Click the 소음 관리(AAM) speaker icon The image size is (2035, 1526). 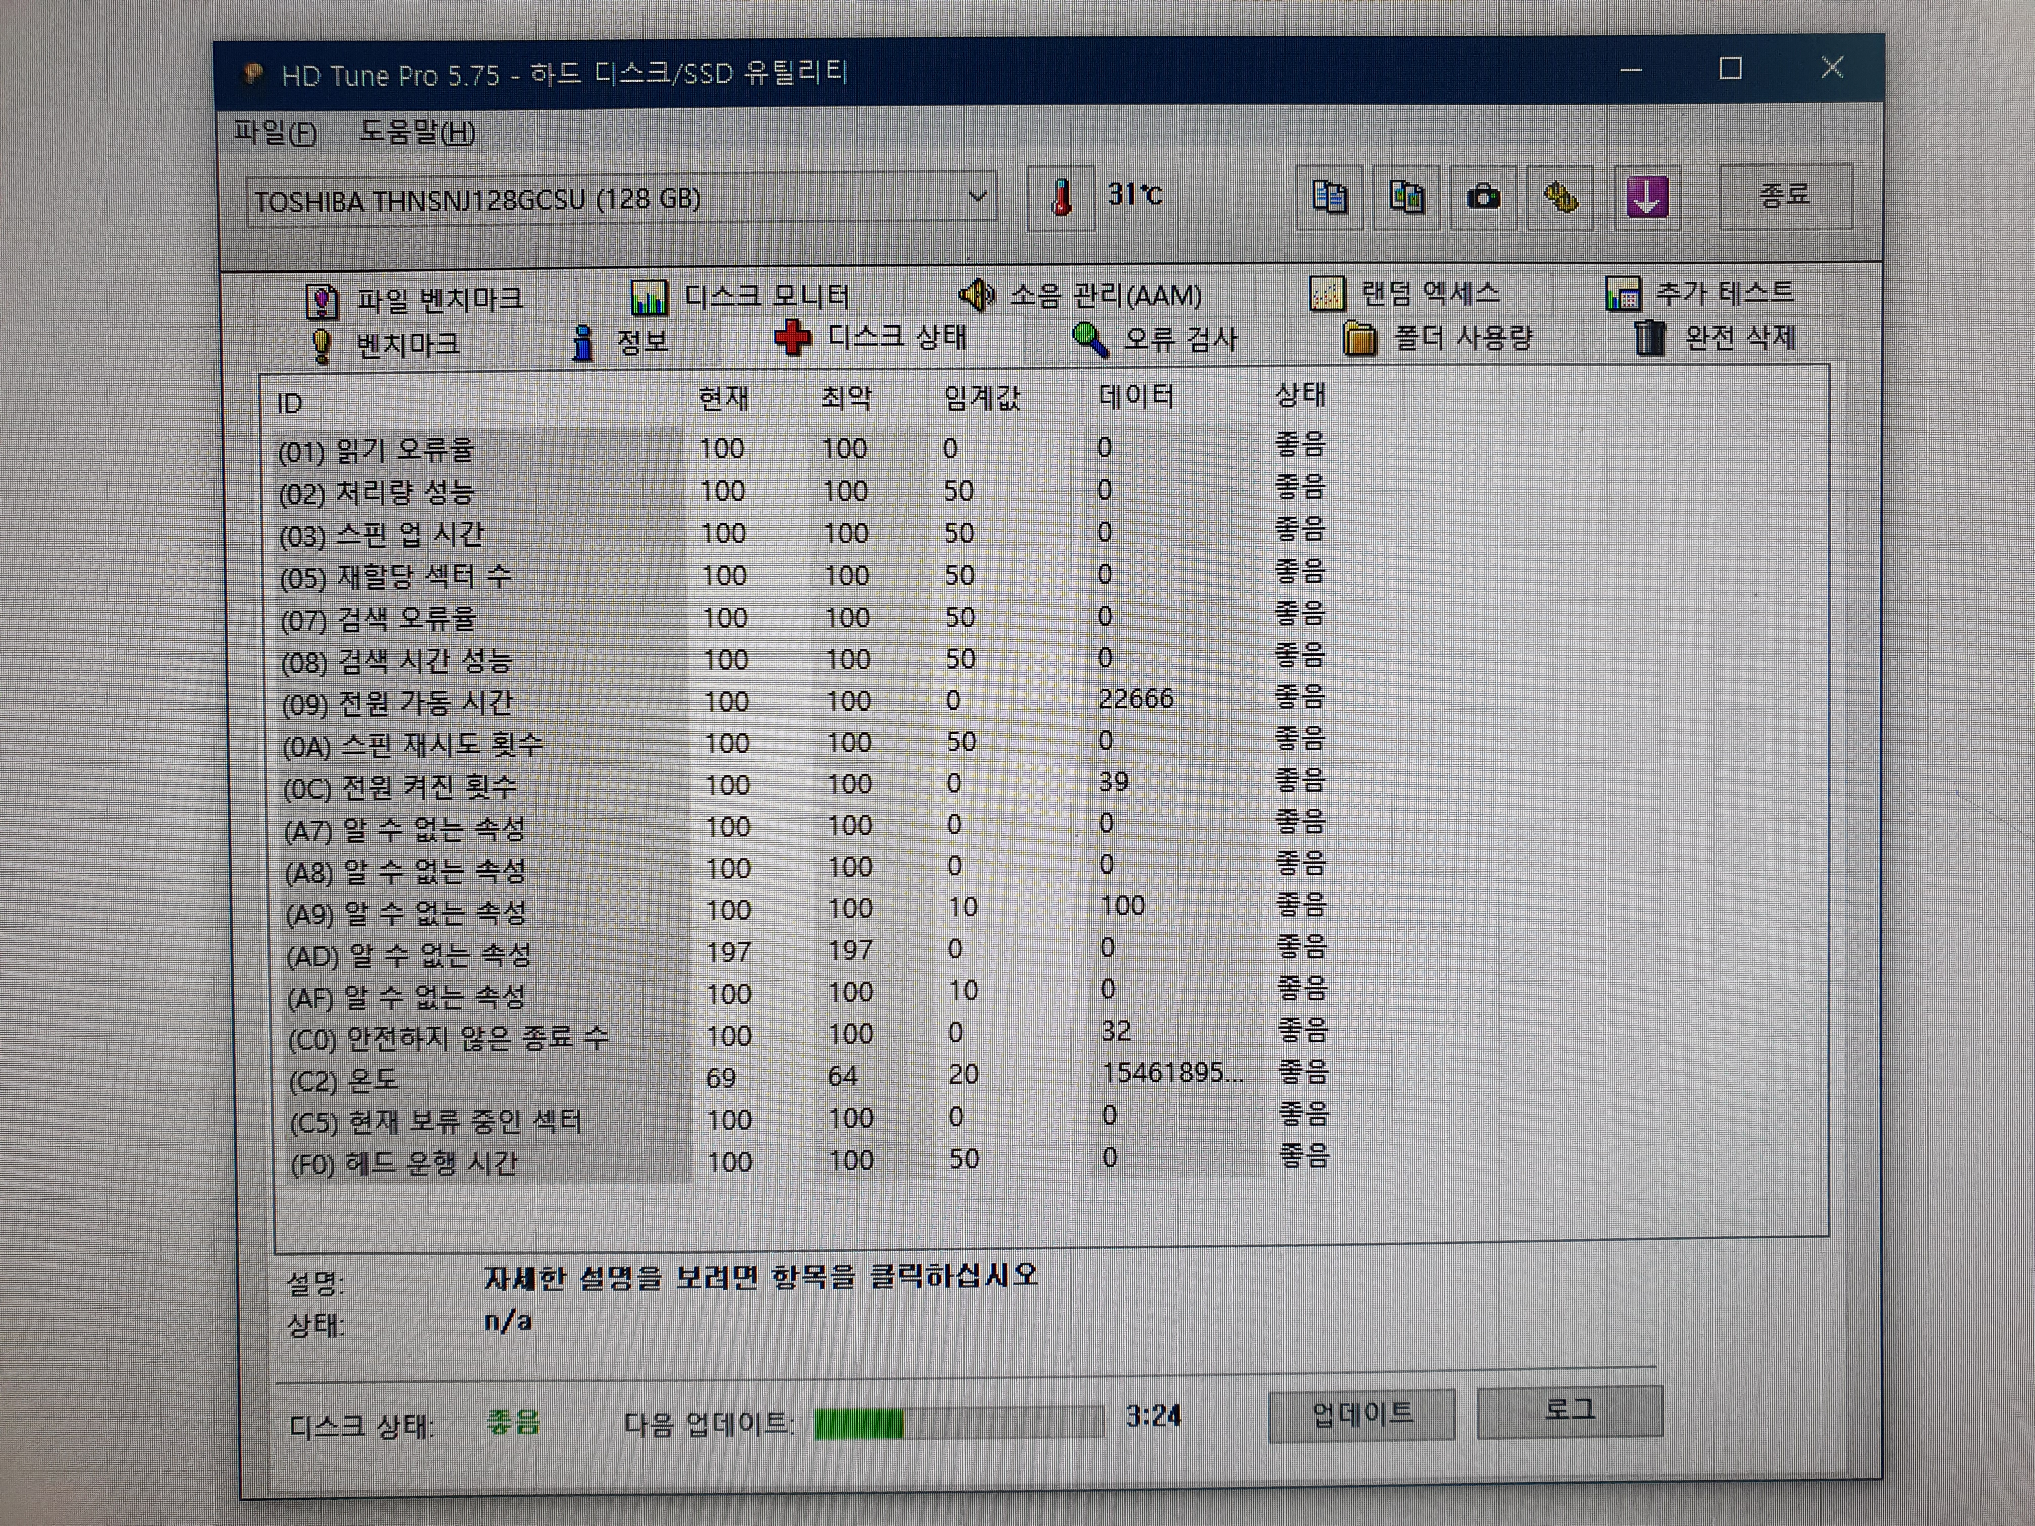(x=977, y=294)
